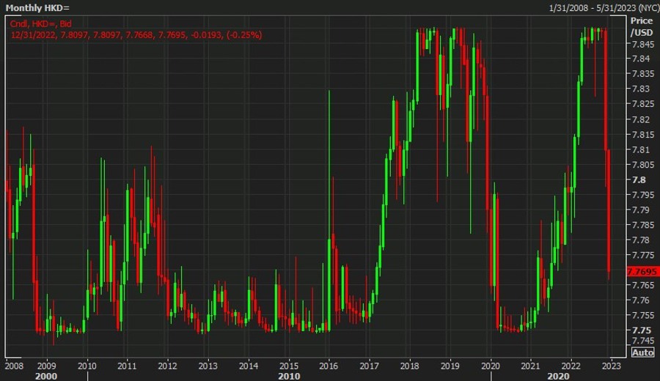The height and width of the screenshot is (381, 660).
Task: Click the Auto scale button
Action: pos(642,352)
